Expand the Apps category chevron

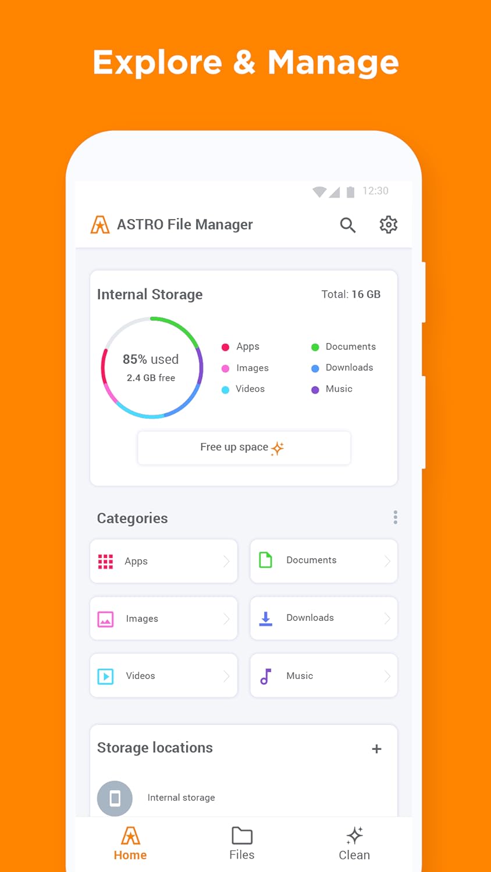click(228, 561)
